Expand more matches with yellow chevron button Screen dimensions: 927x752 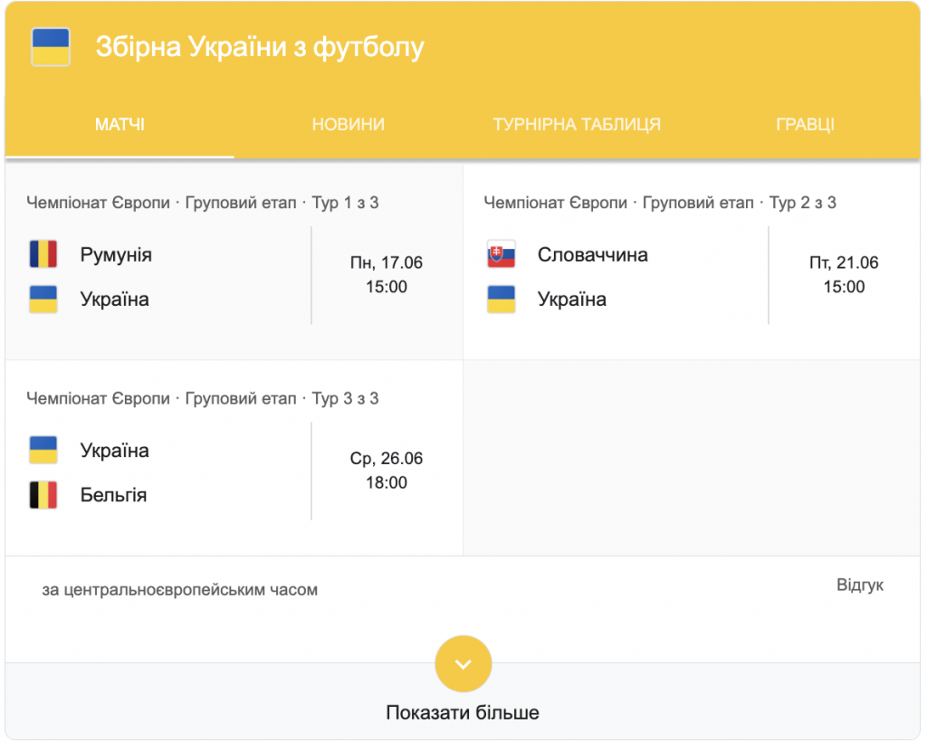click(463, 664)
